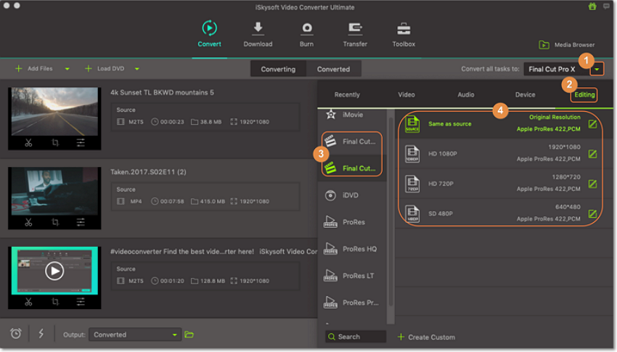
Task: Expand the Add Files dropdown arrow
Action: tap(68, 69)
